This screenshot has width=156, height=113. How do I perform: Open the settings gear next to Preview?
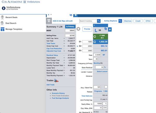[78, 29]
